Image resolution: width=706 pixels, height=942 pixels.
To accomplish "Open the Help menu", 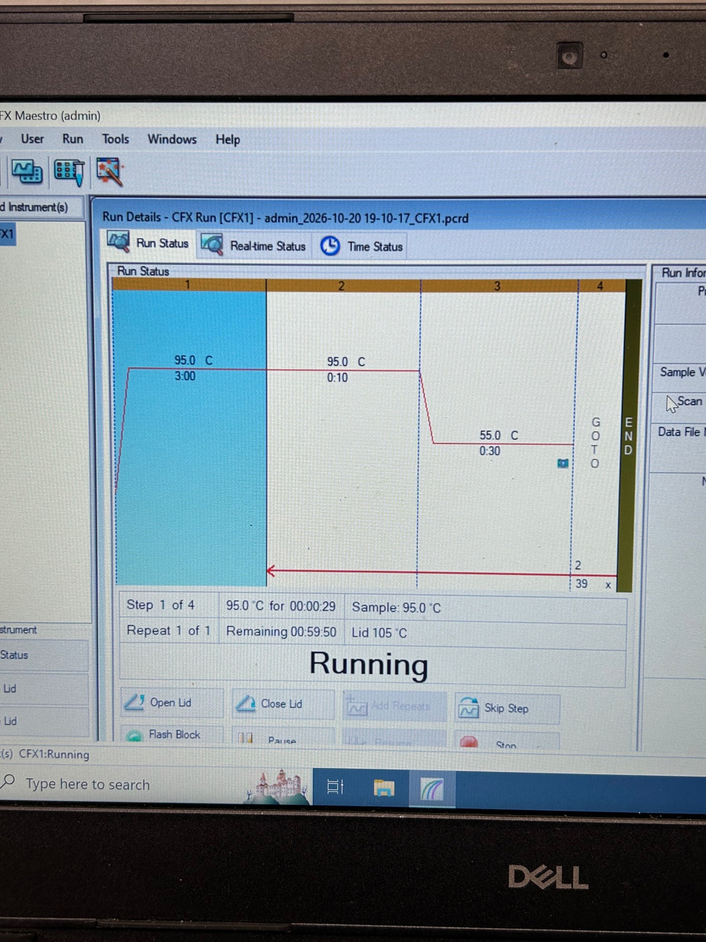I will coord(228,140).
